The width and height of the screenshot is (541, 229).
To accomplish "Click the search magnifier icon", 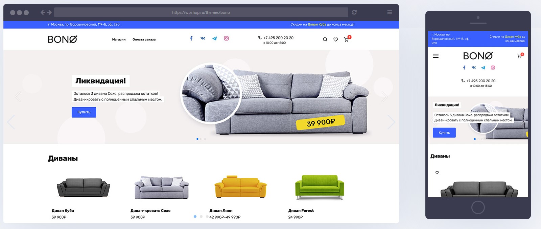I will [325, 39].
